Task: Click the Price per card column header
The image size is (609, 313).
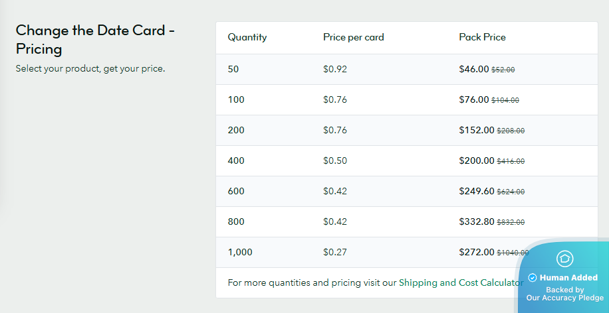Action: [x=353, y=37]
